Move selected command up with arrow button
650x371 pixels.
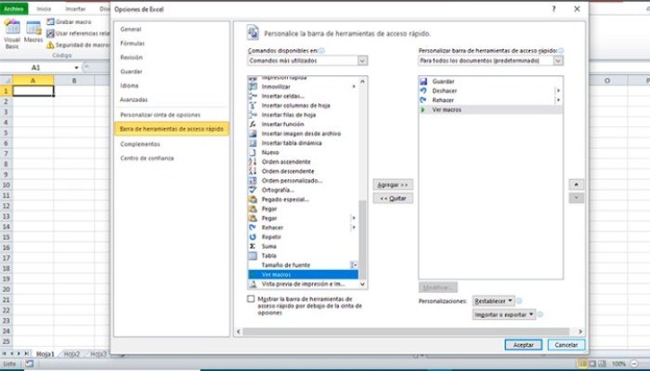[x=577, y=185]
